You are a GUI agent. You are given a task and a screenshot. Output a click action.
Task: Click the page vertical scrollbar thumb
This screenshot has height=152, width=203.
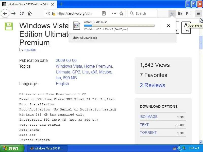coord(201,43)
